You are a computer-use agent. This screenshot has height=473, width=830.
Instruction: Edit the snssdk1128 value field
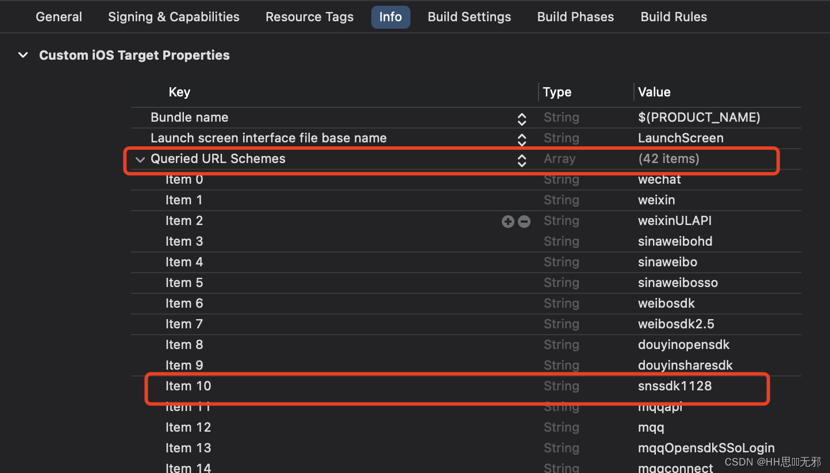coord(675,386)
